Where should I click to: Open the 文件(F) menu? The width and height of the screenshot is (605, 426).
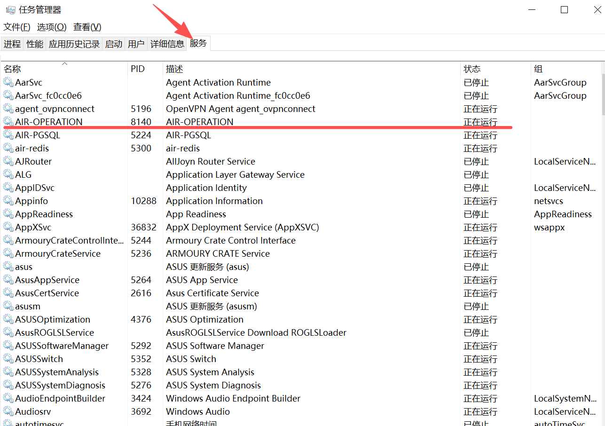pyautogui.click(x=17, y=27)
